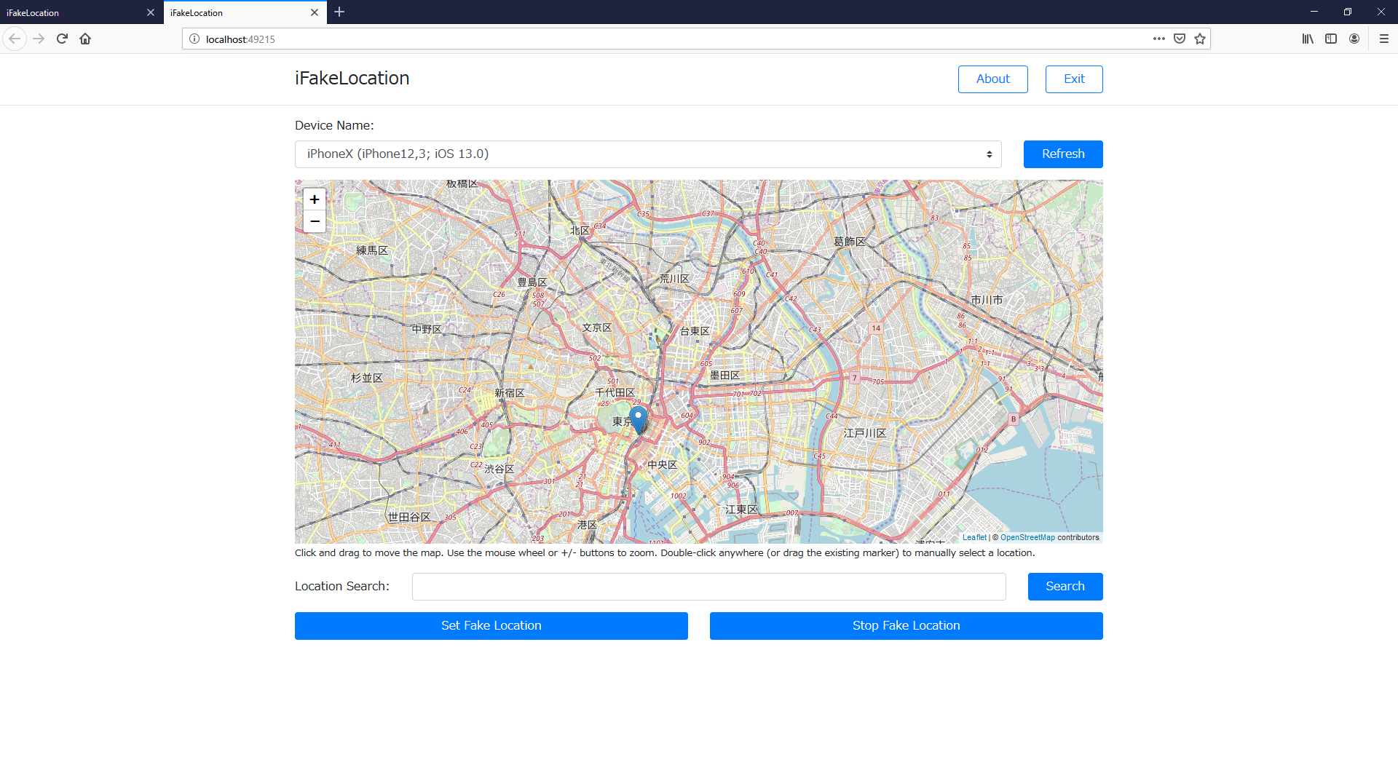Go back to previous page
This screenshot has height=757, width=1398.
(15, 39)
